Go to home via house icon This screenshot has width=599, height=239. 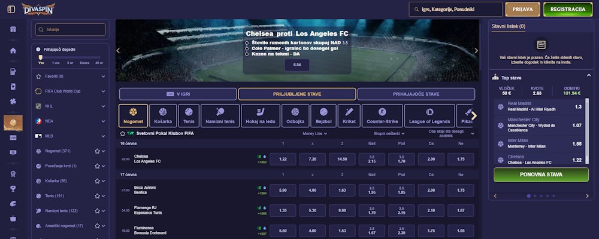click(13, 51)
